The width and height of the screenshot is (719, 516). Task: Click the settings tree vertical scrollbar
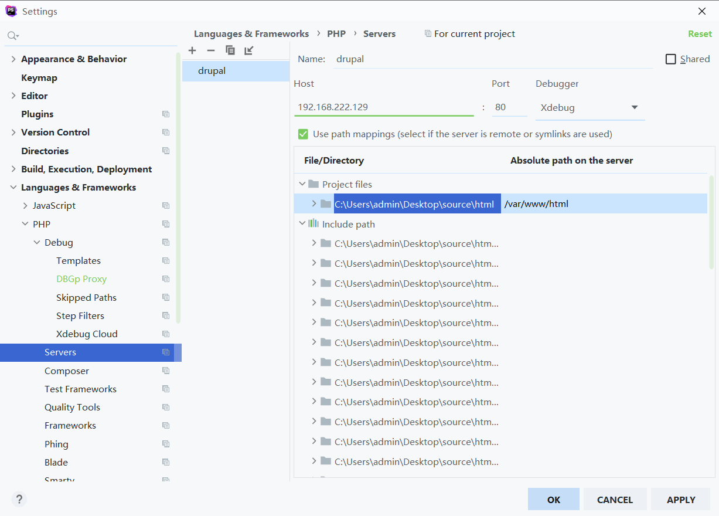coord(178,187)
